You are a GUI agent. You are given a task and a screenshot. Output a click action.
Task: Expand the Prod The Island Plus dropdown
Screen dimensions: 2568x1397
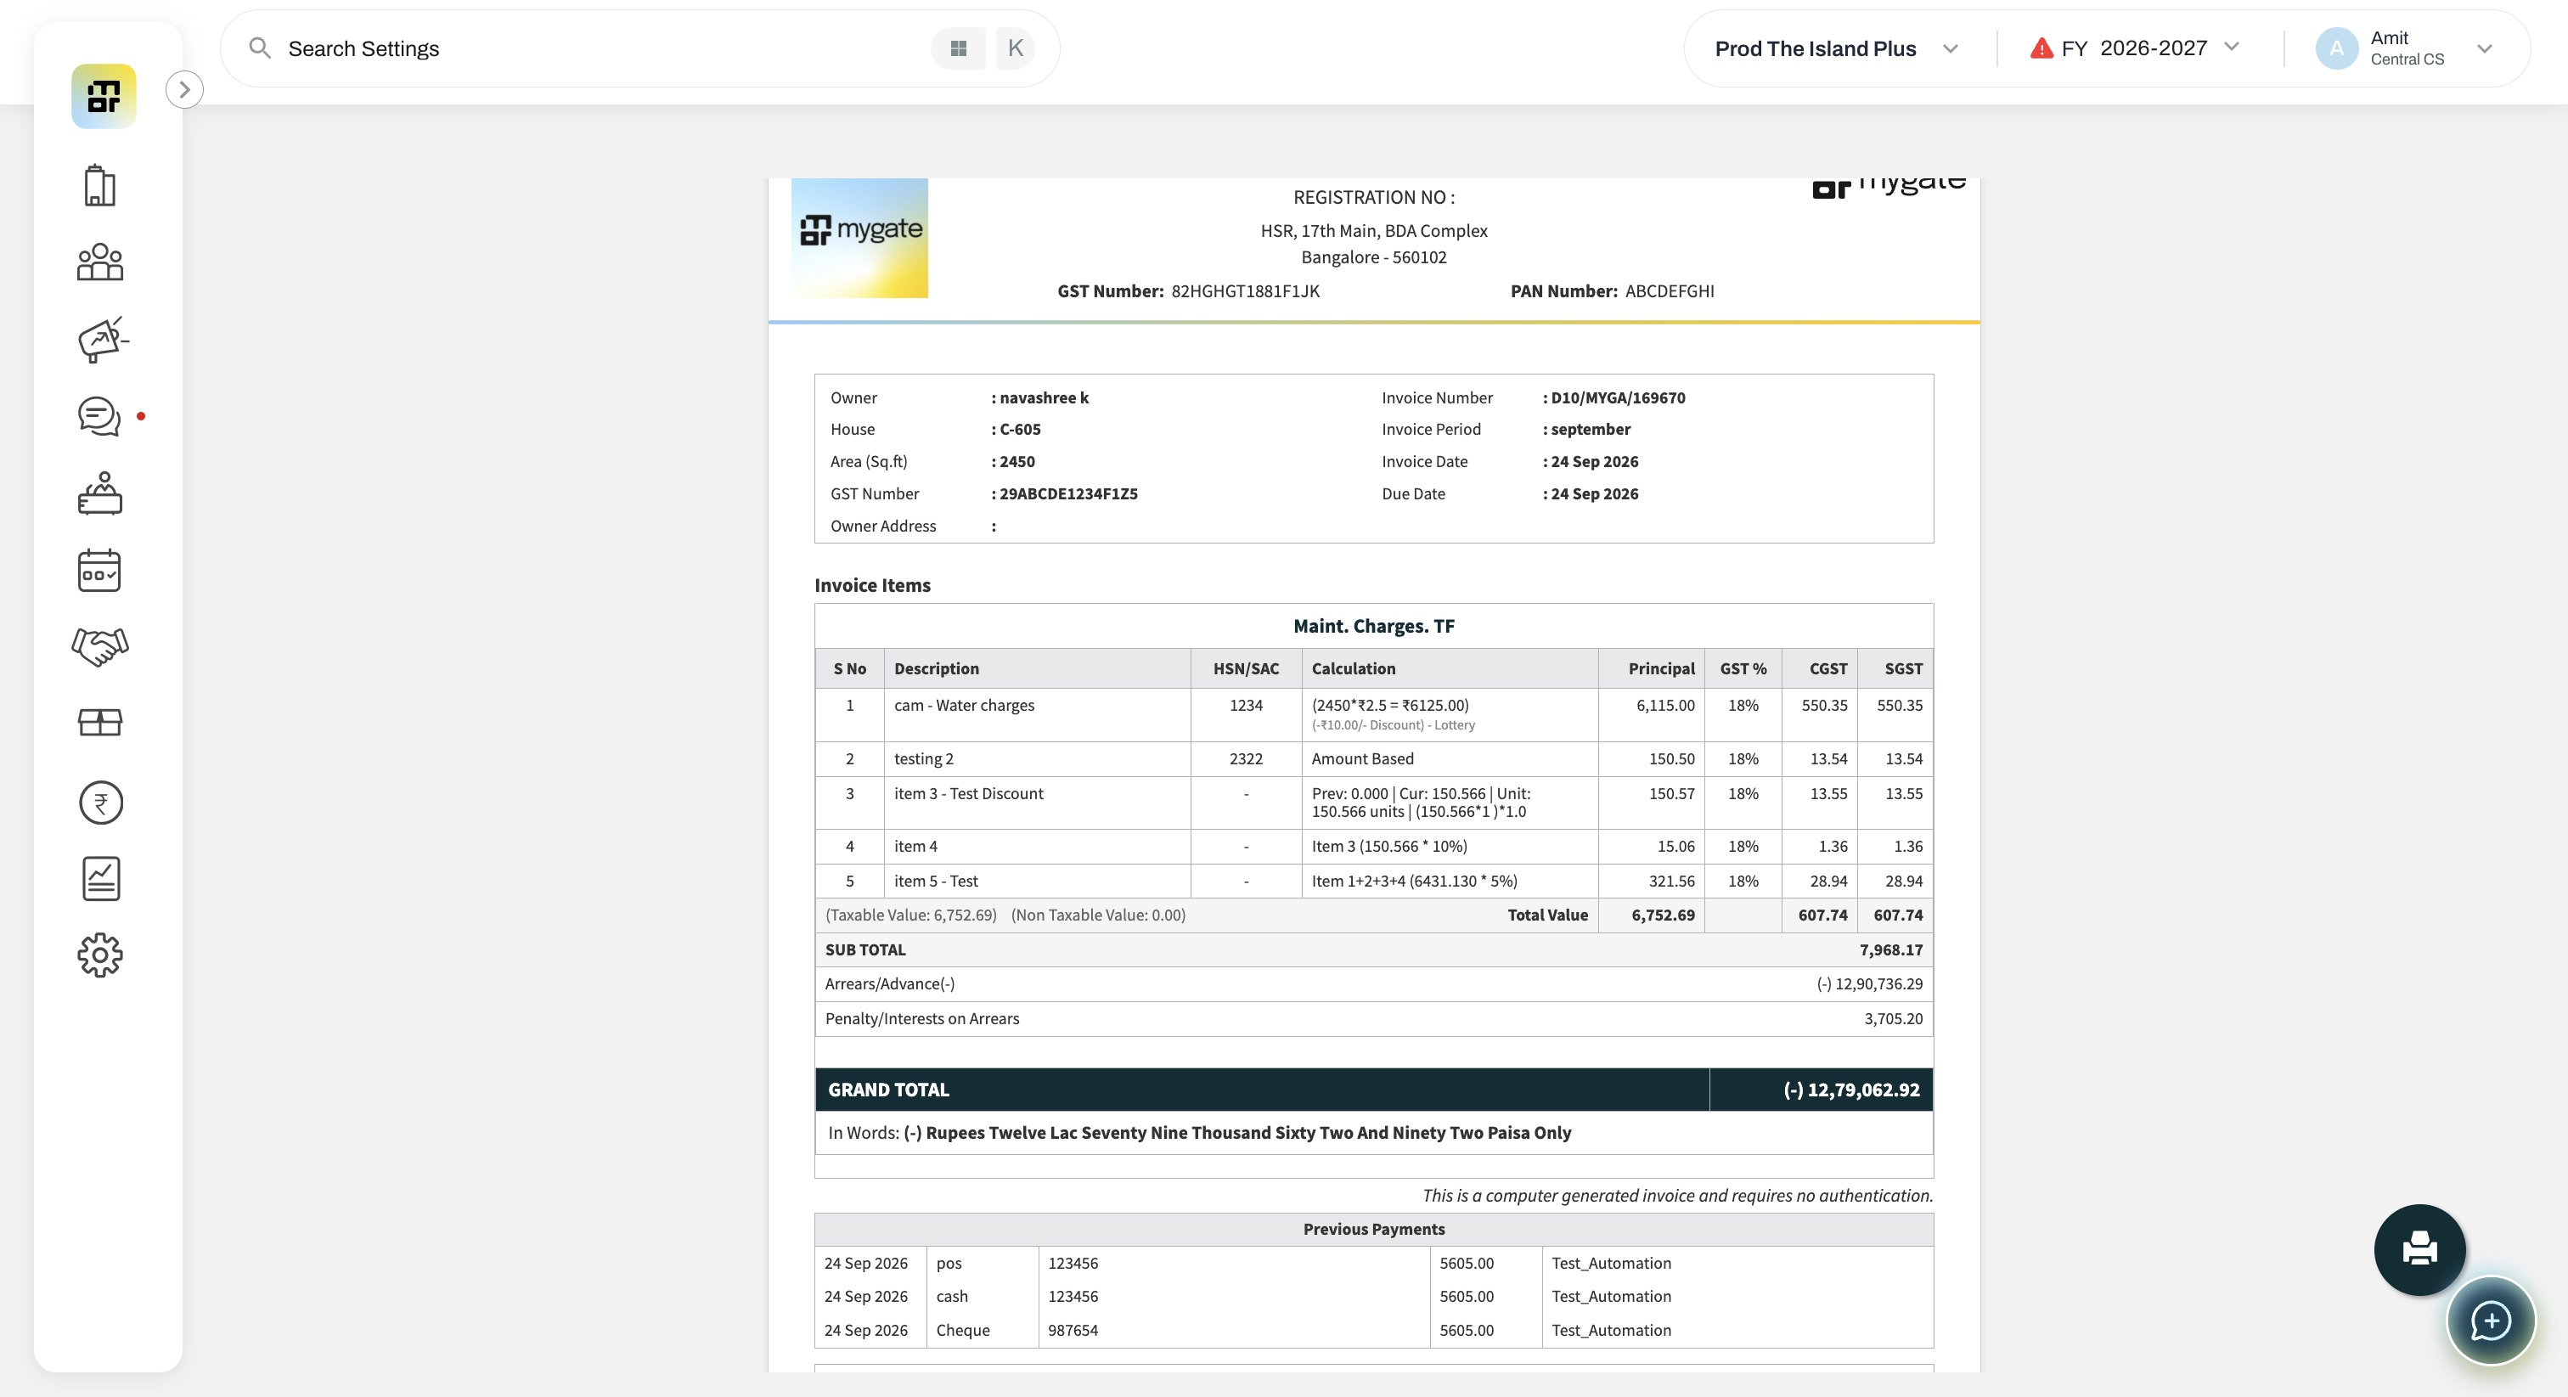pyautogui.click(x=1836, y=49)
